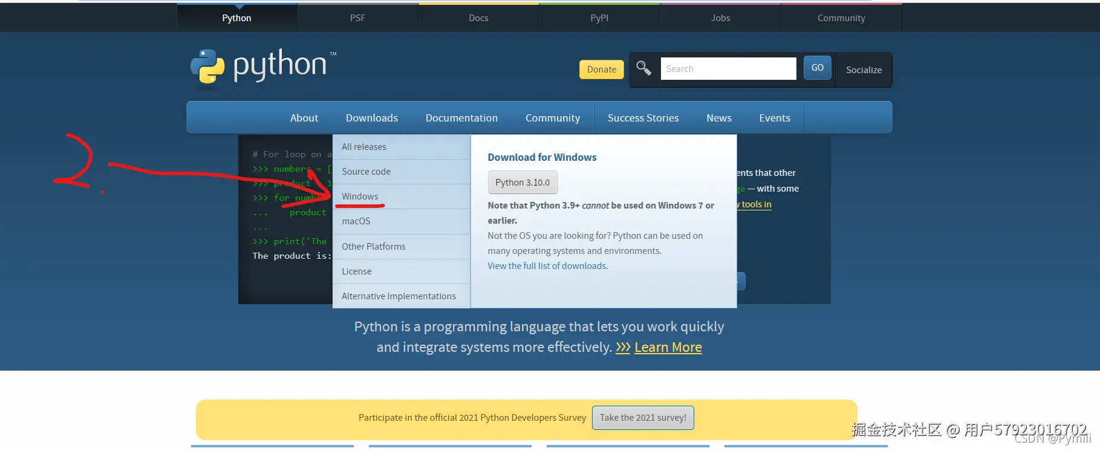Select All releases in Downloads submenu

402,147
